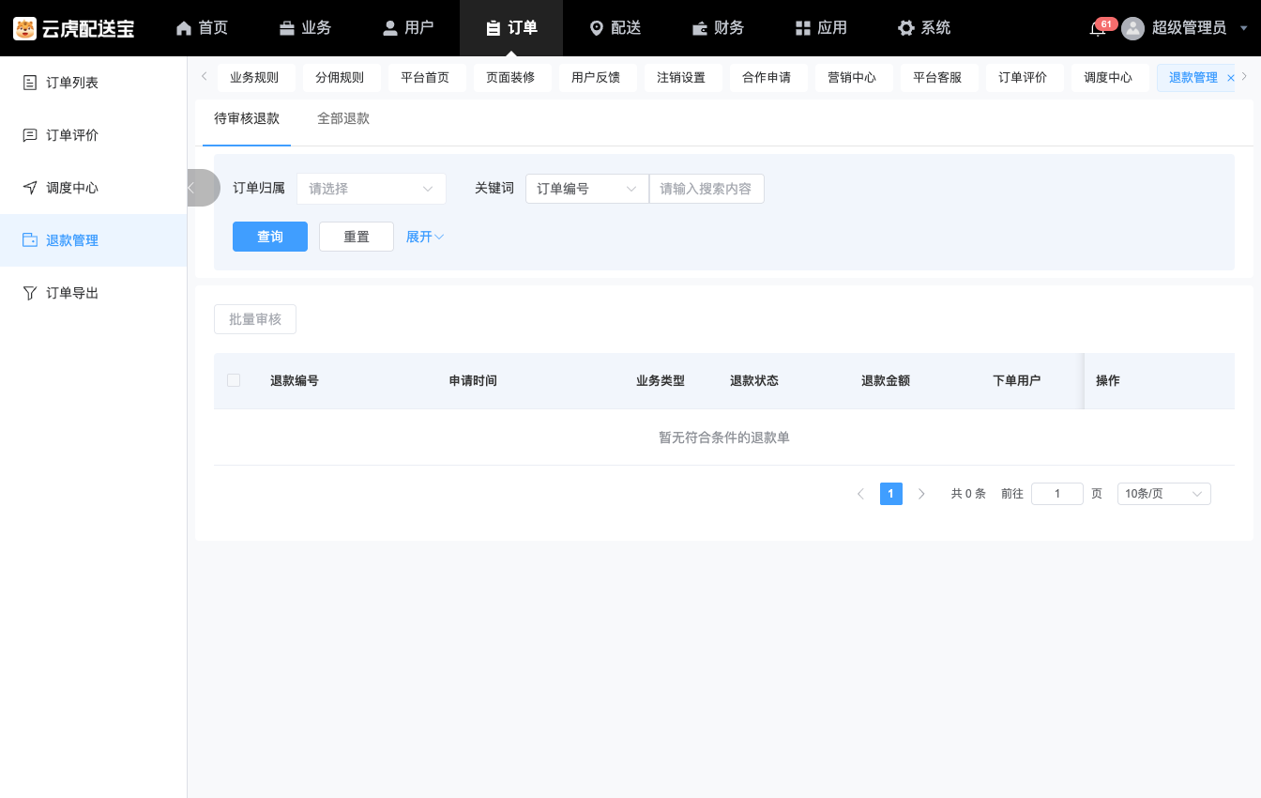Open the 应用 top navigation menu
Image resolution: width=1261 pixels, height=798 pixels.
click(x=821, y=28)
